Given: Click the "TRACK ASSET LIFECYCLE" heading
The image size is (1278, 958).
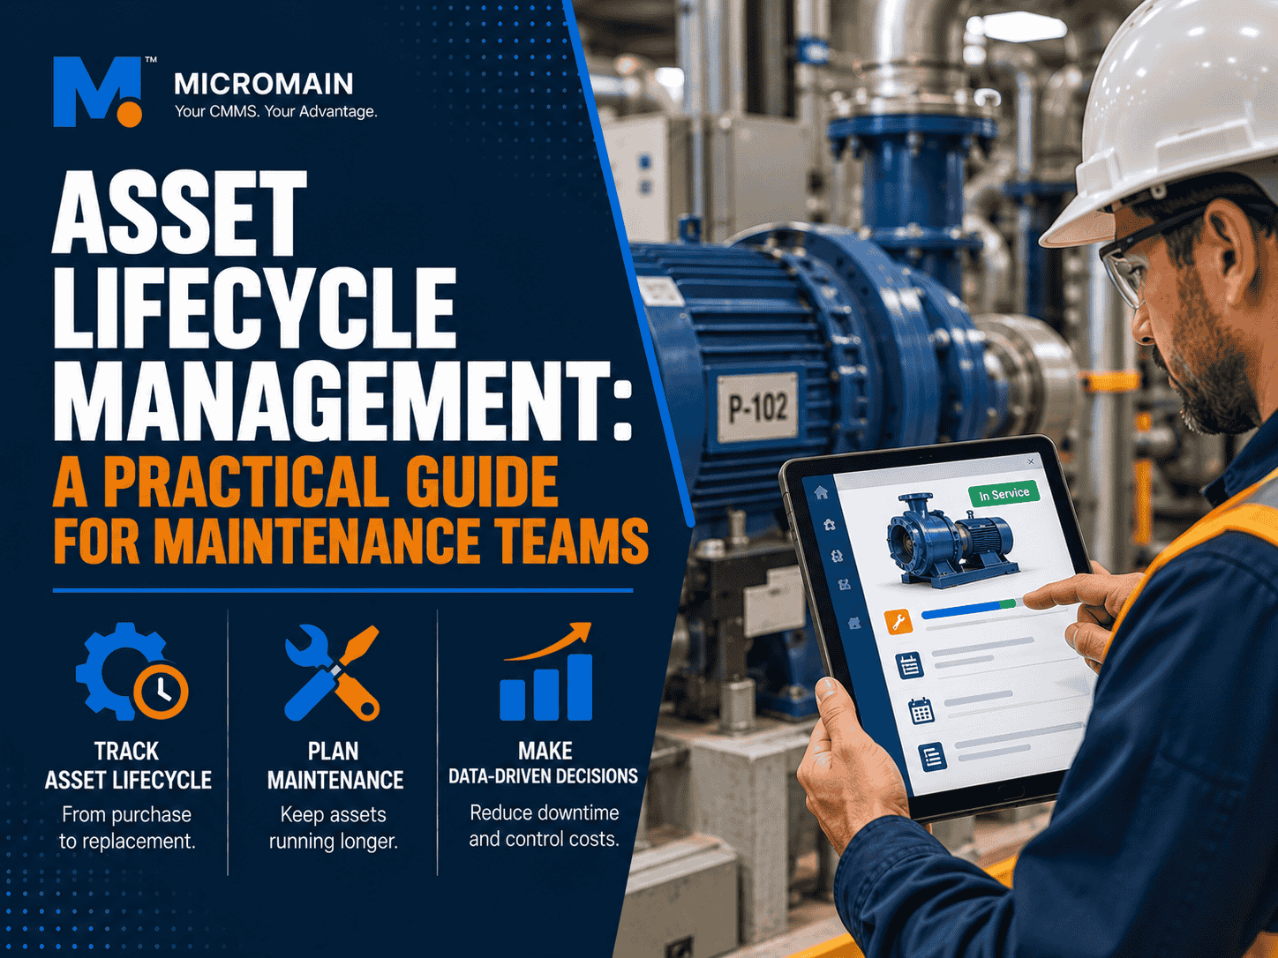Looking at the screenshot, I should pyautogui.click(x=128, y=766).
